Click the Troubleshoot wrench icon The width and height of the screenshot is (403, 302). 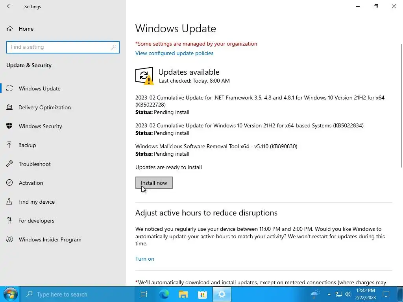pos(9,164)
